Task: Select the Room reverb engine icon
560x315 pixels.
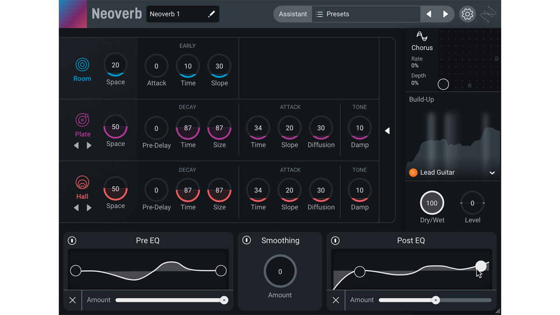Action: pyautogui.click(x=82, y=65)
